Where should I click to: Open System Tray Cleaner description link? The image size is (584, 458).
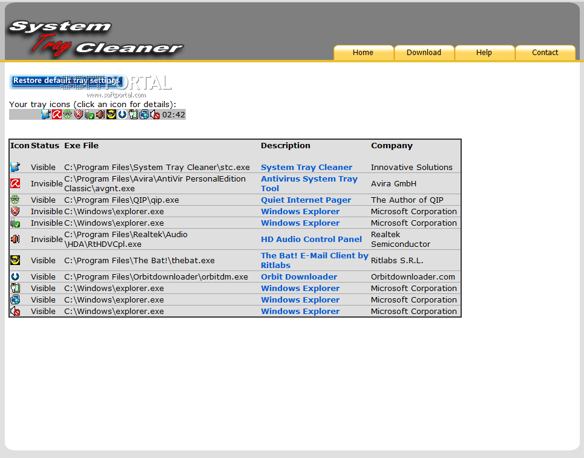(x=307, y=167)
